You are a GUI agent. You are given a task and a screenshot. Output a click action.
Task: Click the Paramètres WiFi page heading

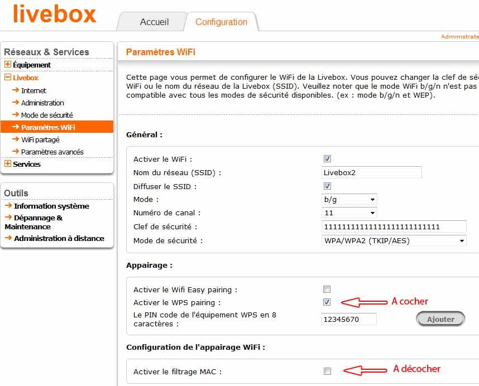coord(161,52)
